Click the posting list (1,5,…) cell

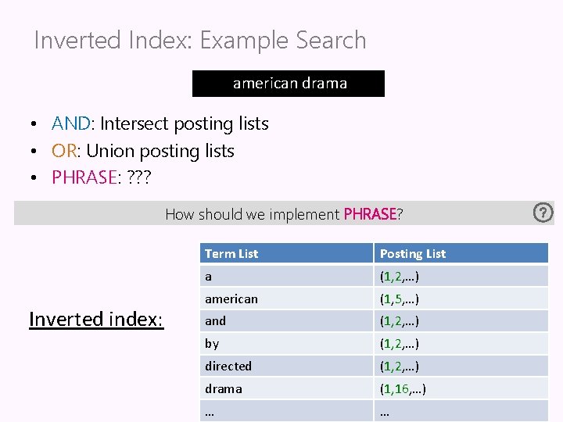click(x=400, y=299)
